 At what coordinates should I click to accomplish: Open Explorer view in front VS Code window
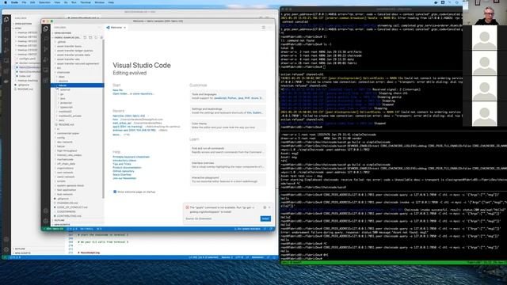(x=46, y=28)
